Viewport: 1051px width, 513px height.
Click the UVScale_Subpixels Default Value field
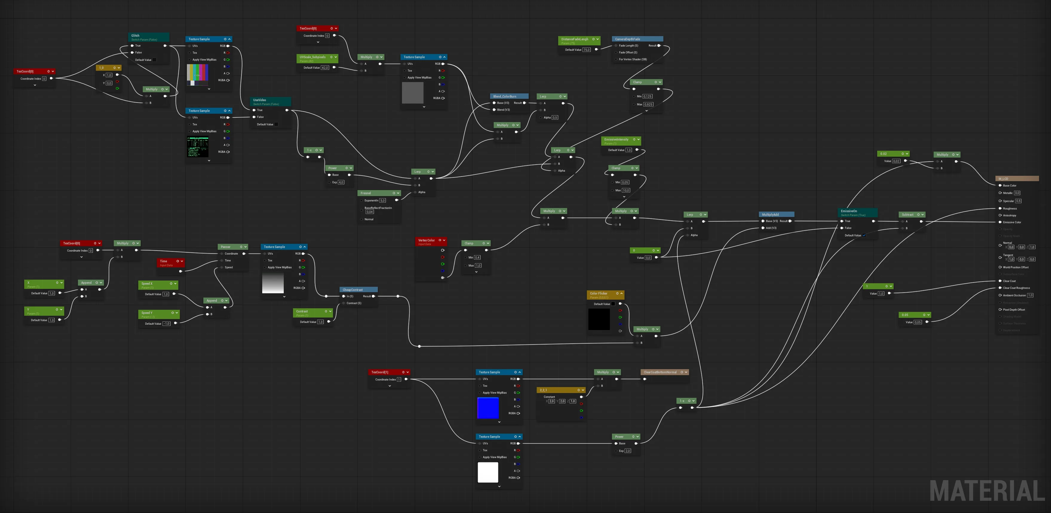click(x=325, y=68)
